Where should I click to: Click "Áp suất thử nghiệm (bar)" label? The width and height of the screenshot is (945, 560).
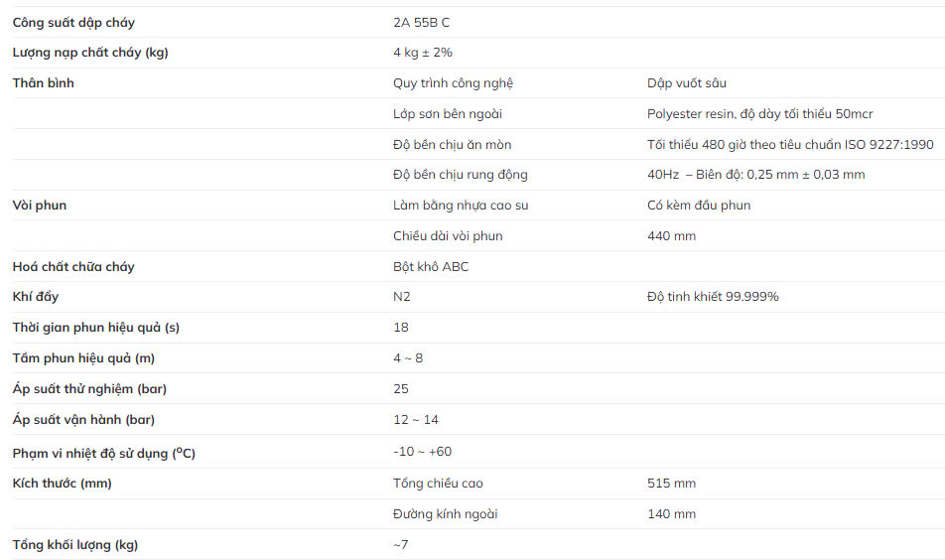click(89, 389)
